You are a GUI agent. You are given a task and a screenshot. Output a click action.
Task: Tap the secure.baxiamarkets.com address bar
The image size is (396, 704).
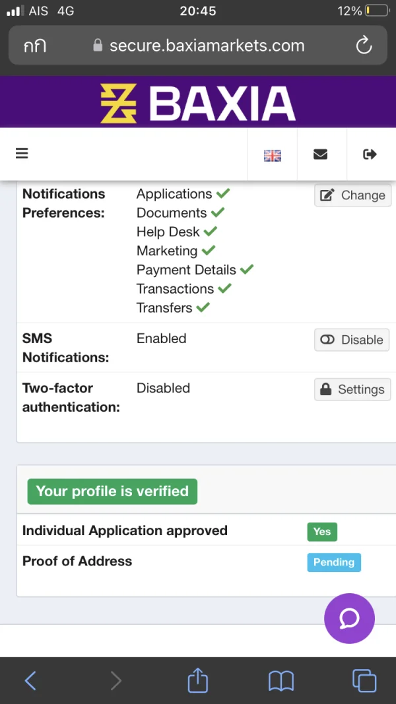pos(199,46)
